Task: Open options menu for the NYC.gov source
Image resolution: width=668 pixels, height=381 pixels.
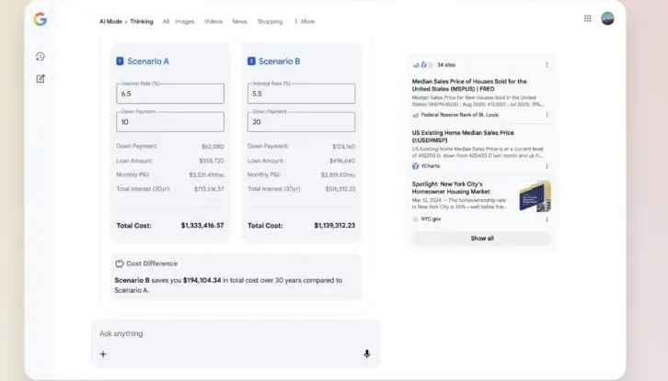Action: (547, 219)
